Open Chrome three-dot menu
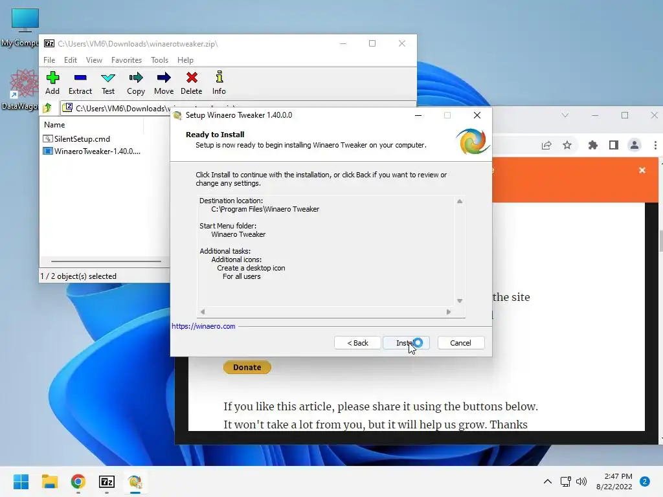 tap(655, 146)
